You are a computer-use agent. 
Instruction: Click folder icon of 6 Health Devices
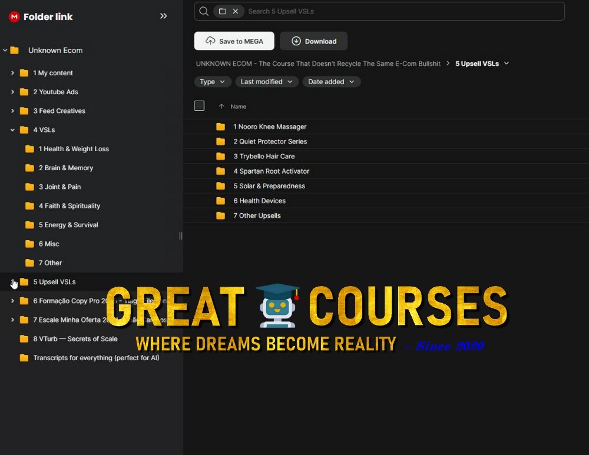tap(220, 201)
